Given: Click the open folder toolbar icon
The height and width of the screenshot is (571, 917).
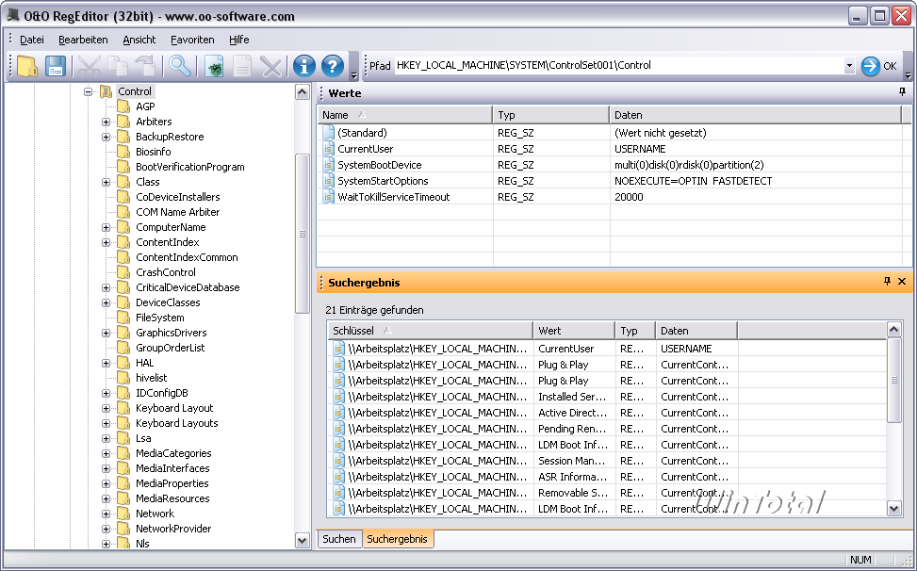Looking at the screenshot, I should pyautogui.click(x=27, y=66).
